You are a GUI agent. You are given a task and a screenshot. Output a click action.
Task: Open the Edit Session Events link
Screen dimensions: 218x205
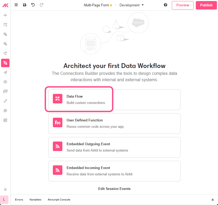(114, 189)
